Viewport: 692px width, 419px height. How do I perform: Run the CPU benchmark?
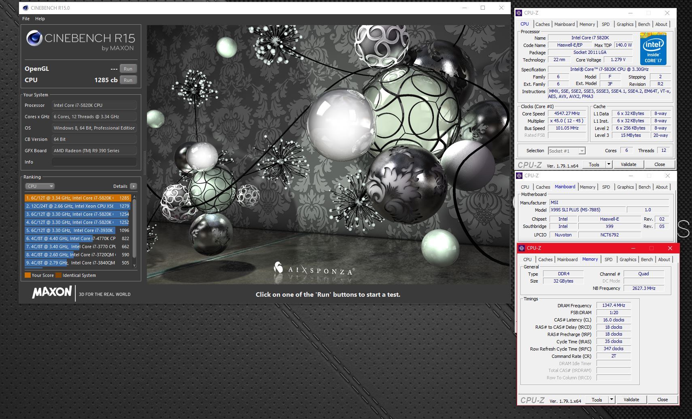click(128, 80)
